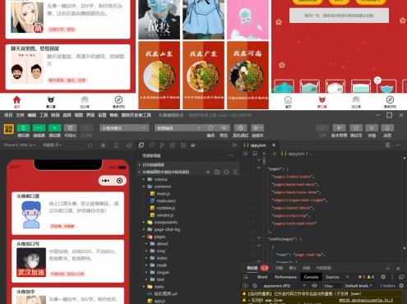This screenshot has height=304, width=407.
Task: Open the 项目 menu
Action: (x=8, y=115)
